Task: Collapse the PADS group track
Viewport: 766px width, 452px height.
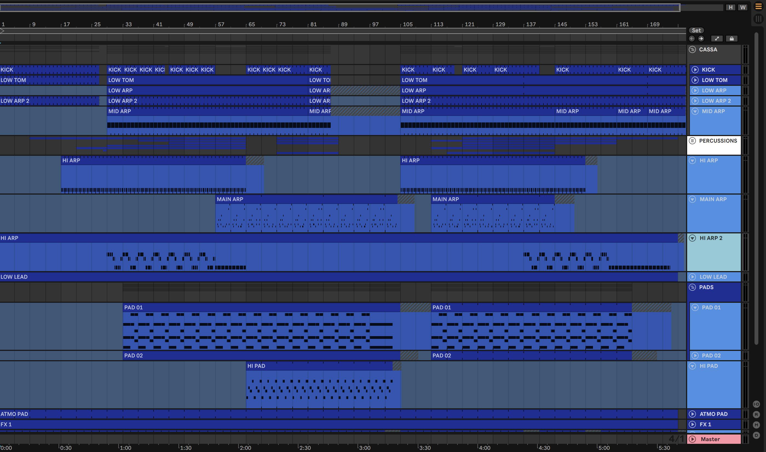Action: tap(692, 287)
